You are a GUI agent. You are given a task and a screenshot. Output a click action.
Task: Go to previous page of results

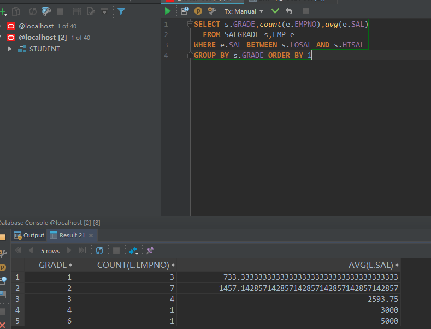click(31, 250)
